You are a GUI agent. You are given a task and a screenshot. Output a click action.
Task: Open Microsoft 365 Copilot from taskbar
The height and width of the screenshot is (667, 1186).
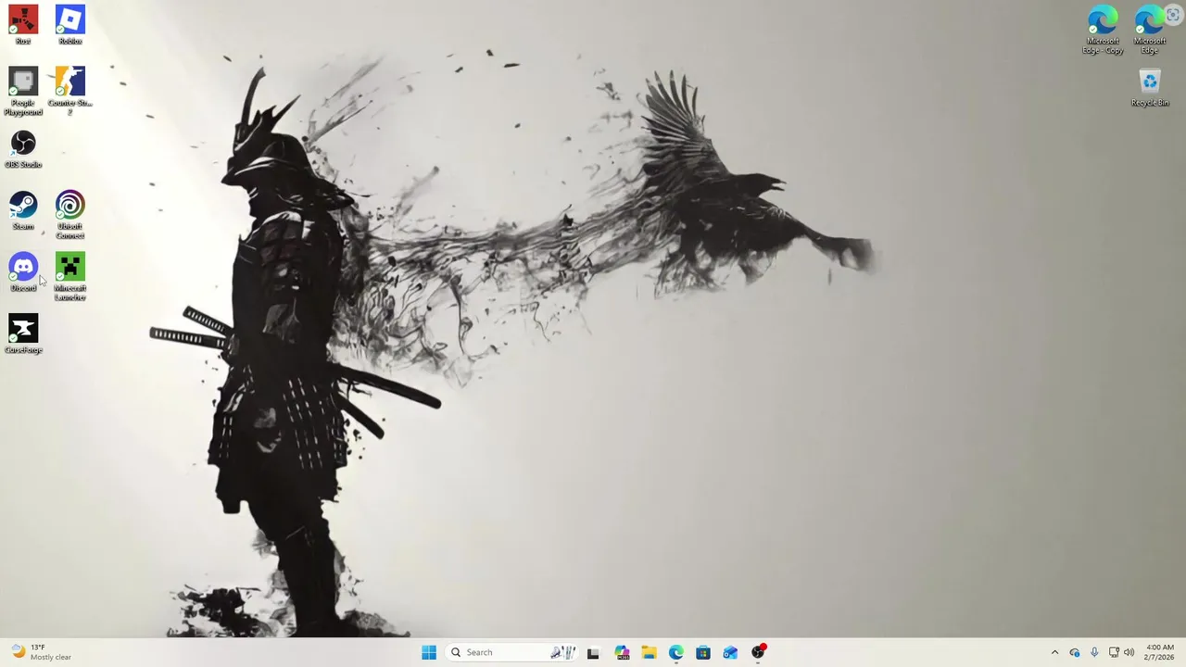tap(622, 652)
